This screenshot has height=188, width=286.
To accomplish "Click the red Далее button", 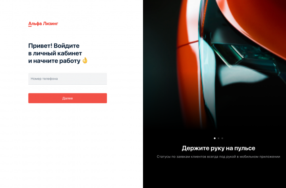I will [x=68, y=98].
